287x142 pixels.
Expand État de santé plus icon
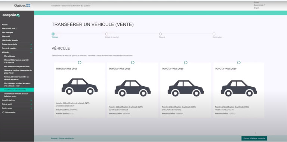tap(31, 104)
